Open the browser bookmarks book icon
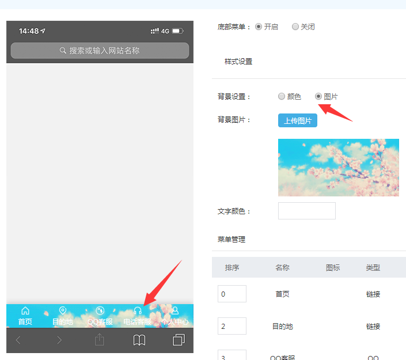The height and width of the screenshot is (360, 406). coord(139,340)
